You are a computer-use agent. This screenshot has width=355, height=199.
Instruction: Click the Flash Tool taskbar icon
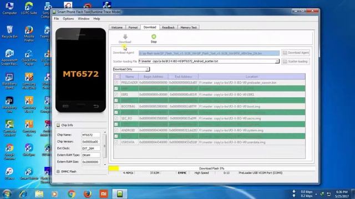tap(120, 194)
